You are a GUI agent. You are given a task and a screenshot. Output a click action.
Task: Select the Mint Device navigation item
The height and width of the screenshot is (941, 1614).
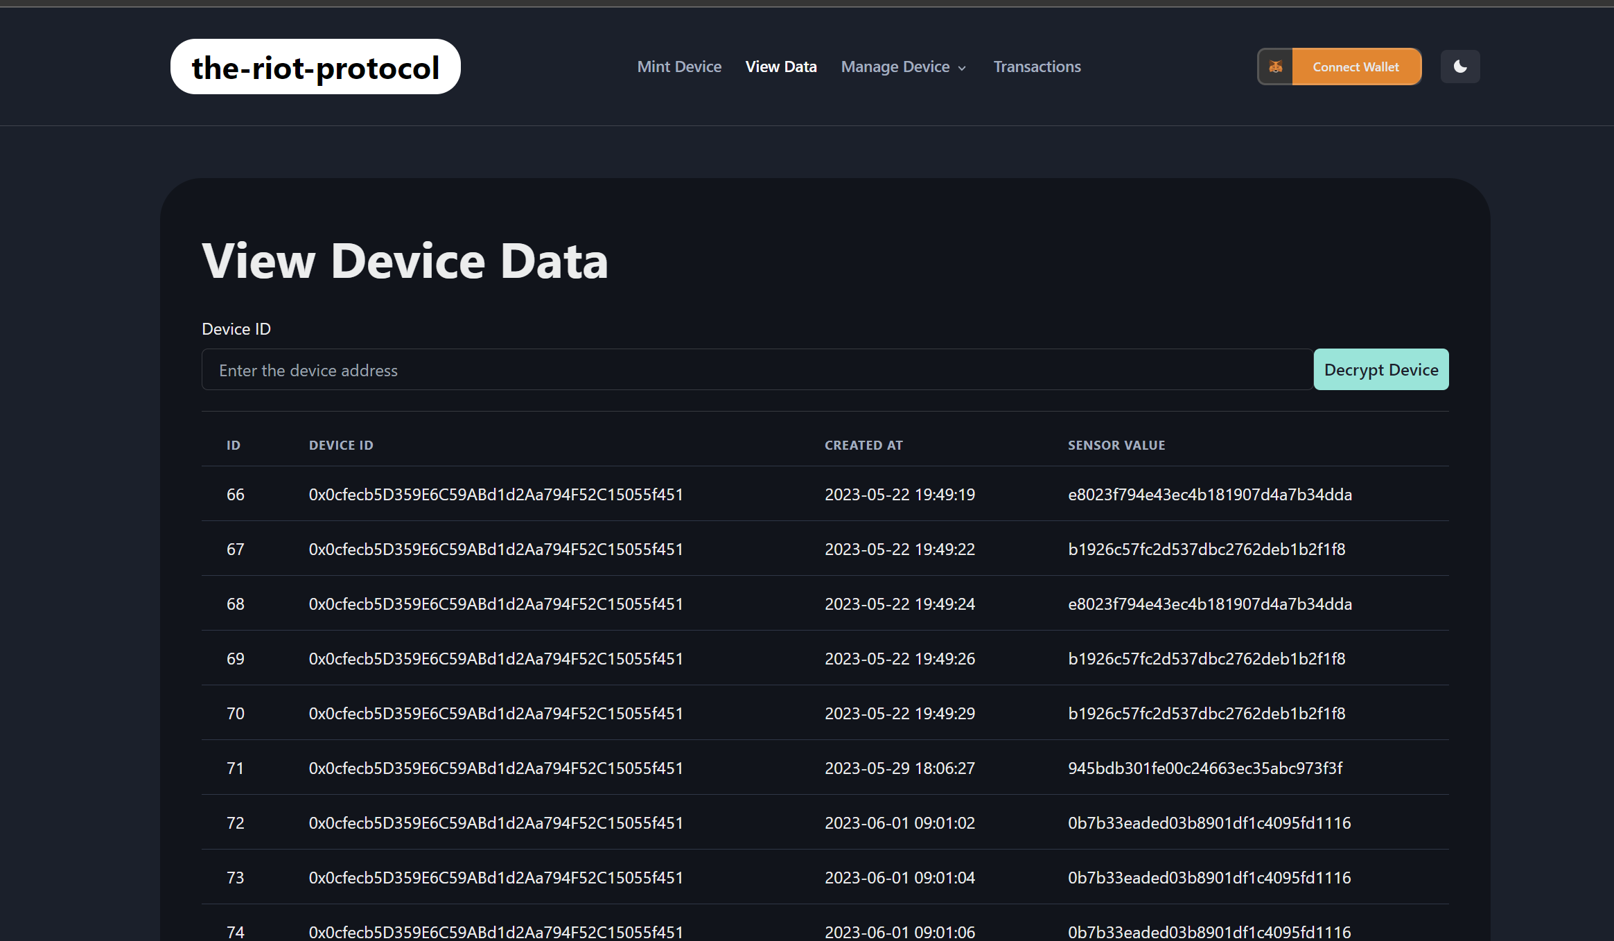pyautogui.click(x=679, y=67)
